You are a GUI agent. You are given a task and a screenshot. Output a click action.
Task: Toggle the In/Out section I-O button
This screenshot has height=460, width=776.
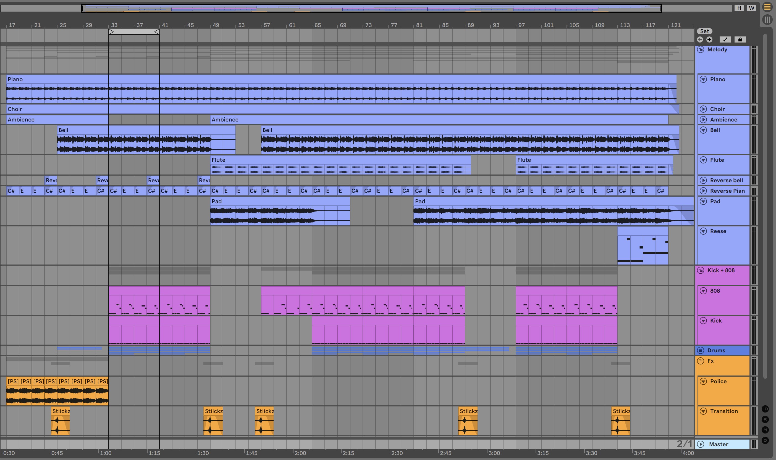tap(765, 409)
